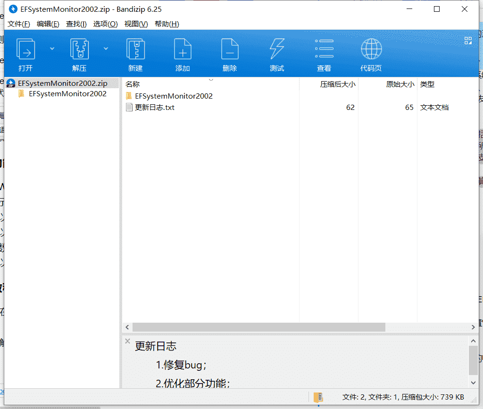Expand the Open (打开) dropdown arrow
This screenshot has width=483, height=409.
52,49
